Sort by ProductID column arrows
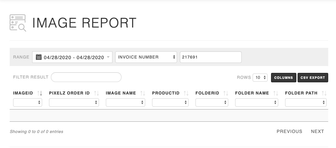The image size is (336, 148). click(186, 93)
